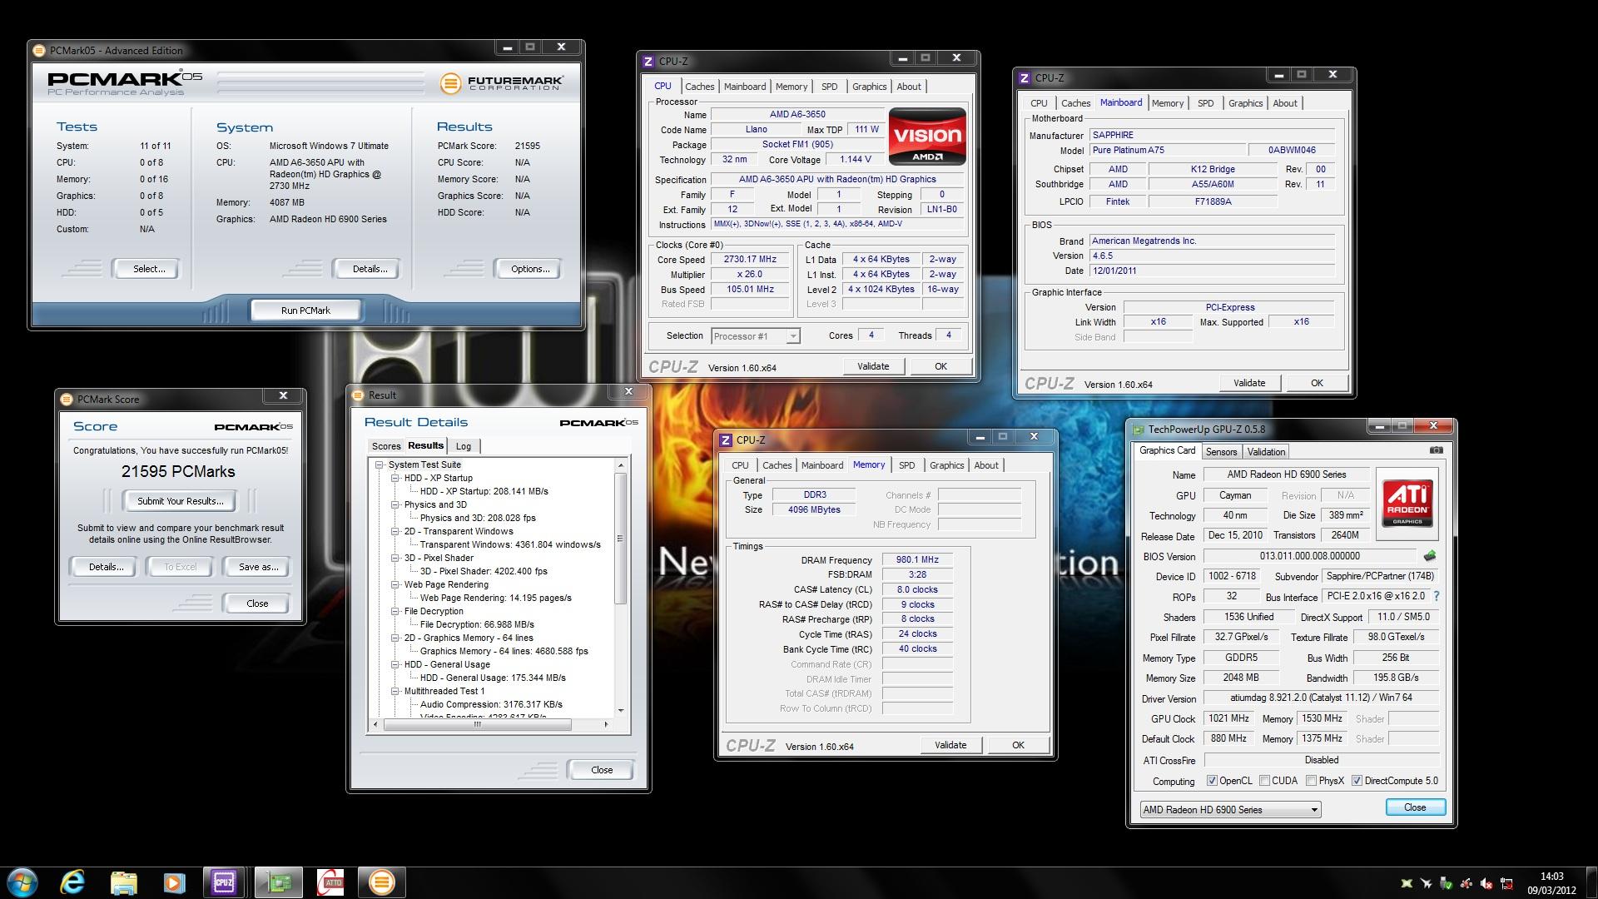
Task: Click Validate in CPU-Z Memory window
Action: [x=950, y=745]
